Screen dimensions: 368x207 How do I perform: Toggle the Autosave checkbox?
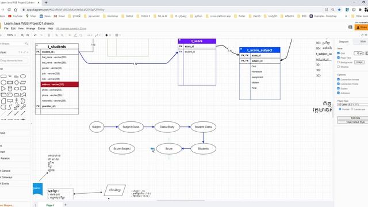tap(339, 93)
